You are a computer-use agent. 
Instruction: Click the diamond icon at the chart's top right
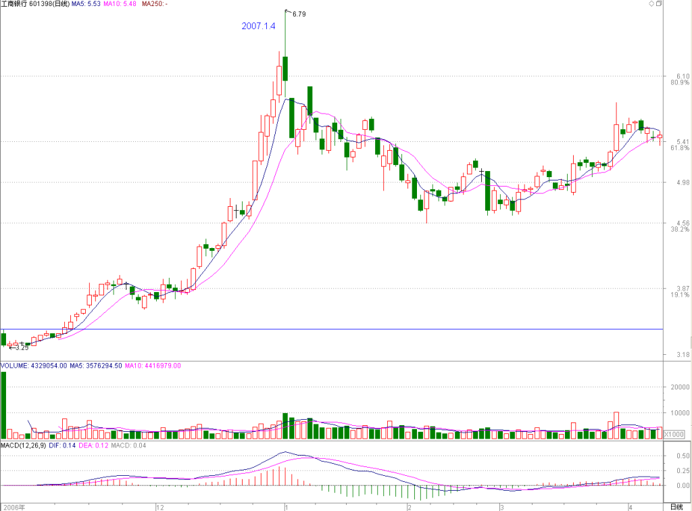[651, 3]
